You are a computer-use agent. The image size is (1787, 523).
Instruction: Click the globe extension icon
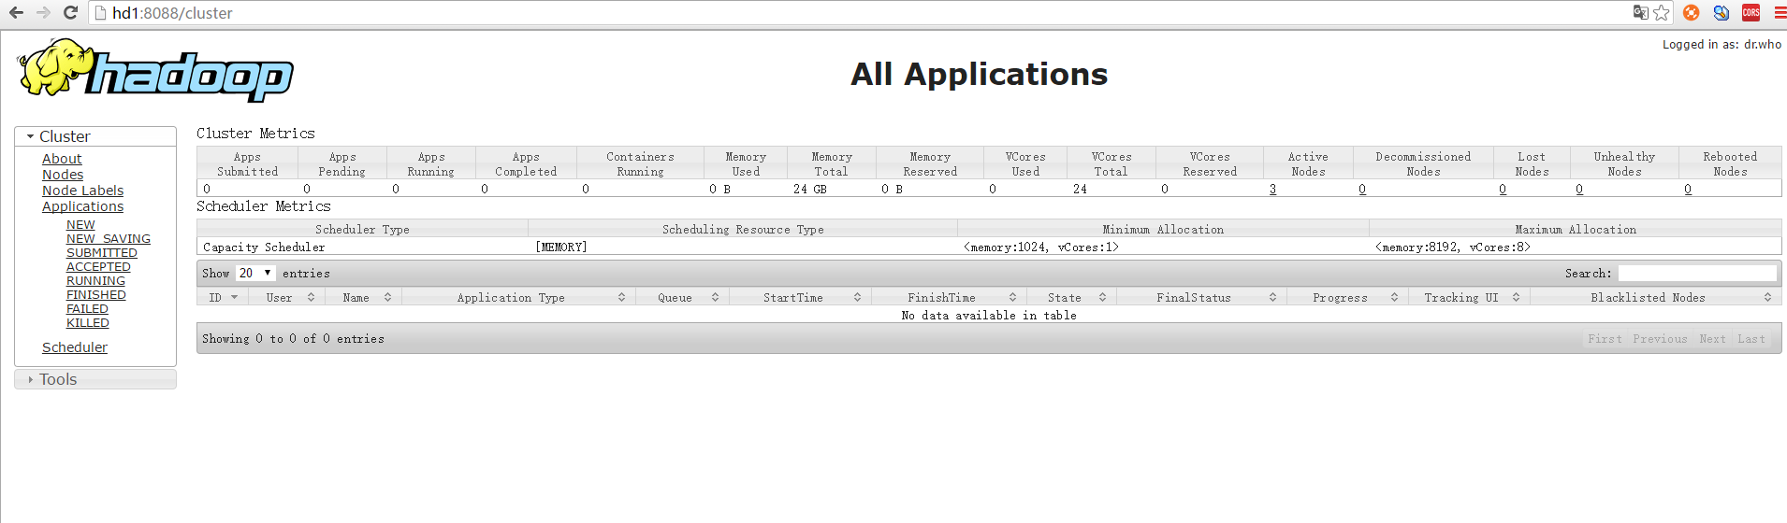point(1721,12)
